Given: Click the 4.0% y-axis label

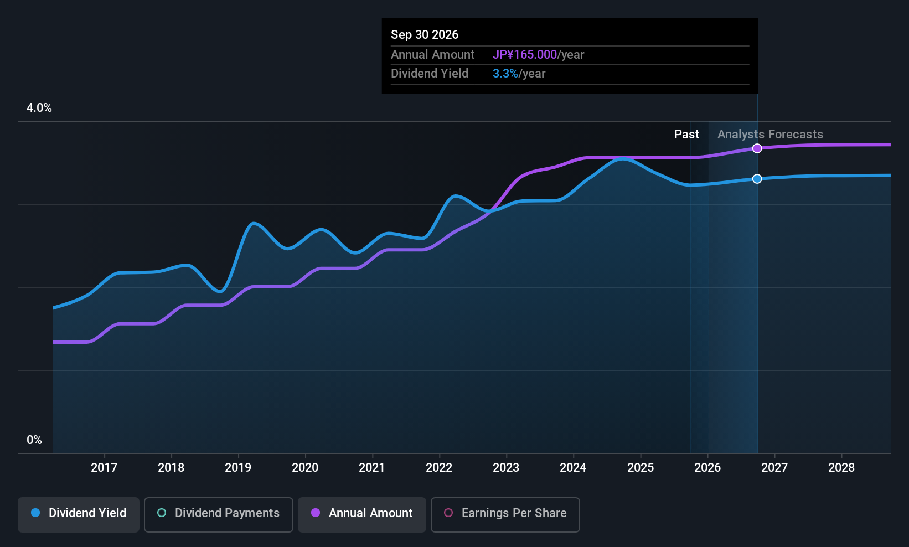Looking at the screenshot, I should [39, 108].
